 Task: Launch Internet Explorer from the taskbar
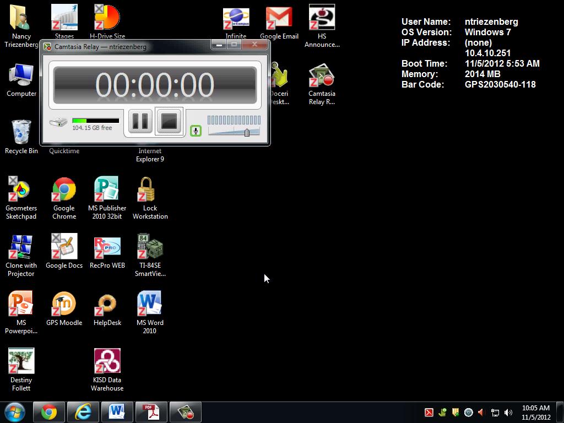coord(83,412)
